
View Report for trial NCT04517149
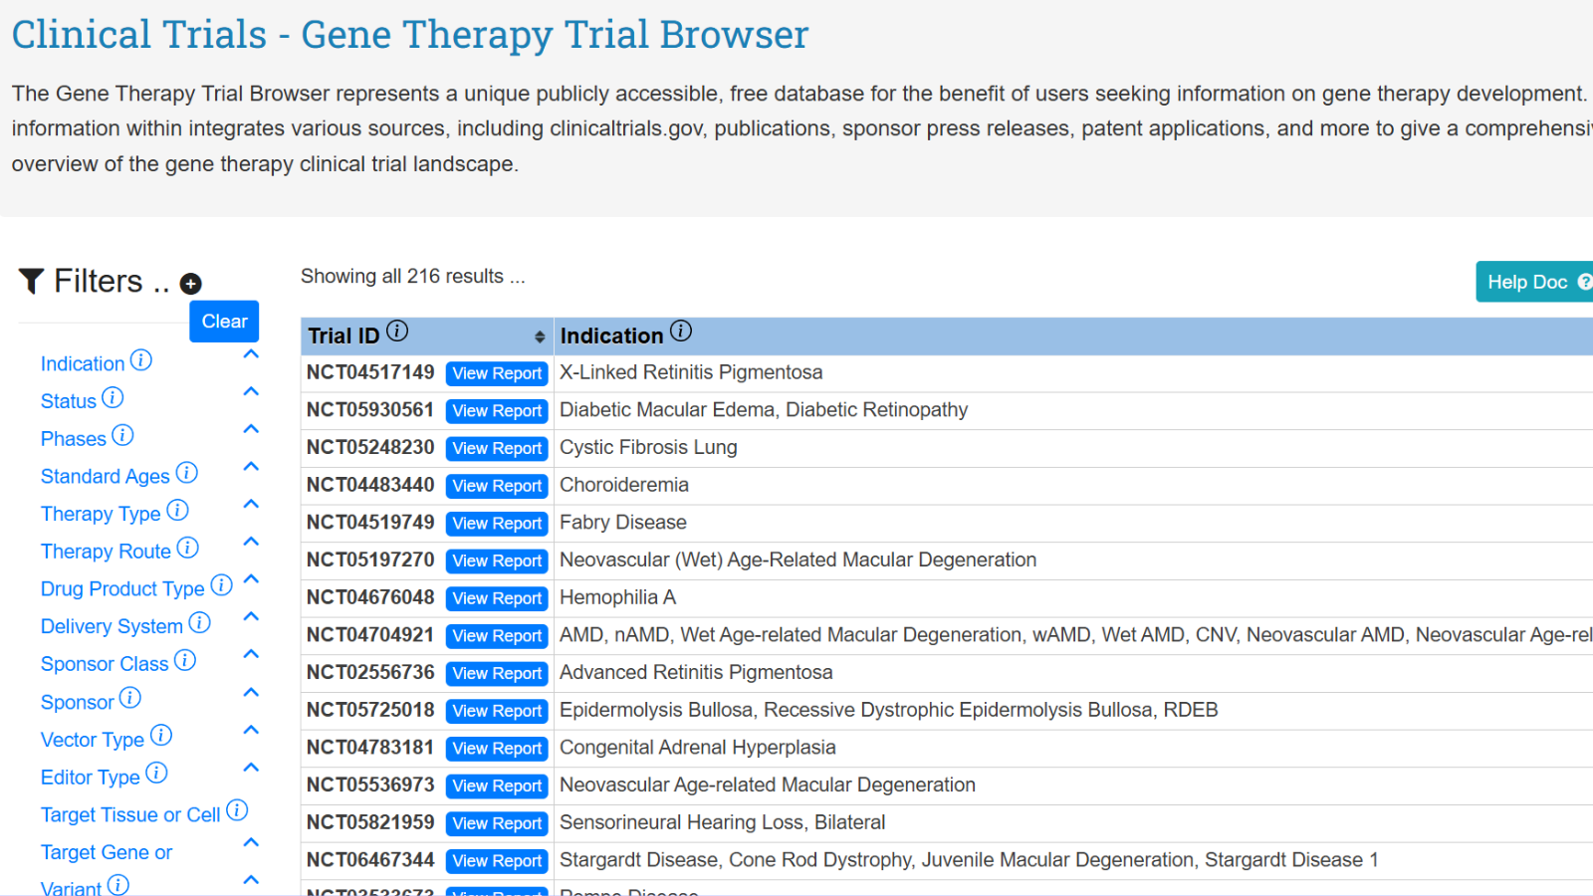pos(497,373)
